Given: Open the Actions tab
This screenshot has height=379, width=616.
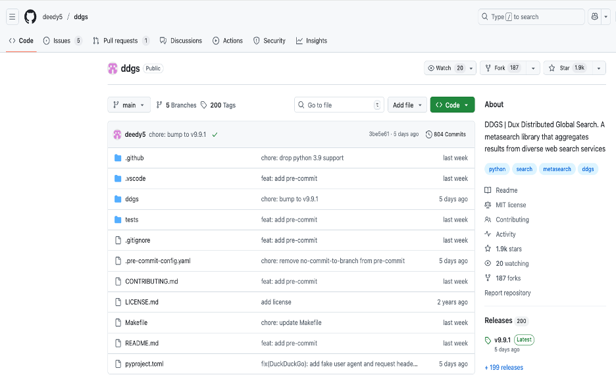Looking at the screenshot, I should point(227,41).
